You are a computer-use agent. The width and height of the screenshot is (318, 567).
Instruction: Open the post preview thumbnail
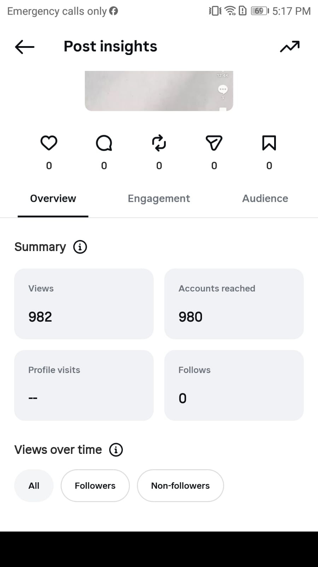click(159, 91)
